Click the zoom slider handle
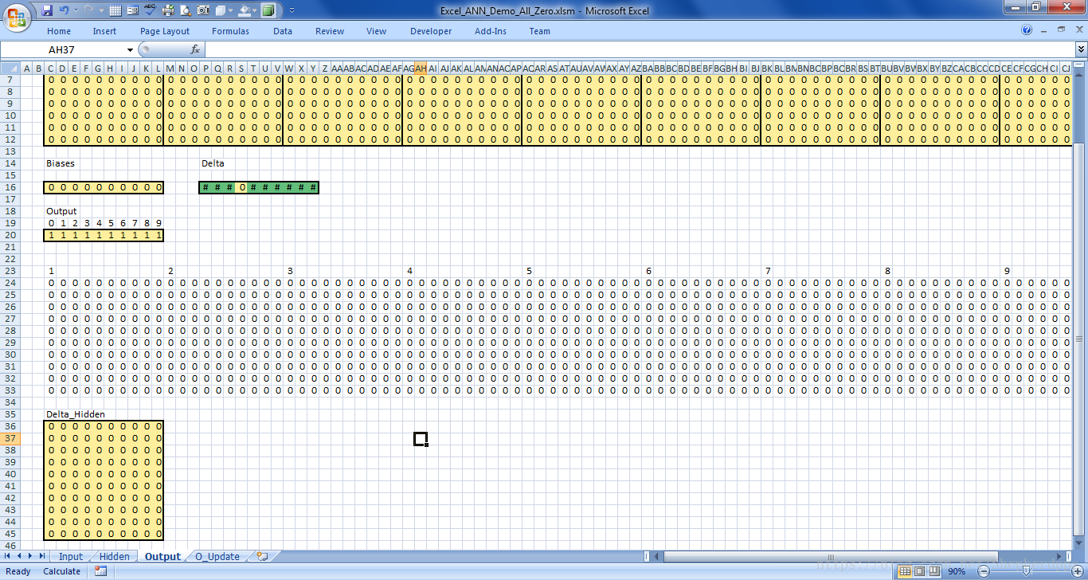This screenshot has width=1088, height=580. (1024, 571)
